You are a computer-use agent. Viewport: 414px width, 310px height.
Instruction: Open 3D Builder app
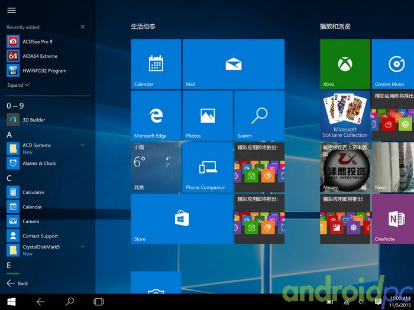pyautogui.click(x=47, y=120)
